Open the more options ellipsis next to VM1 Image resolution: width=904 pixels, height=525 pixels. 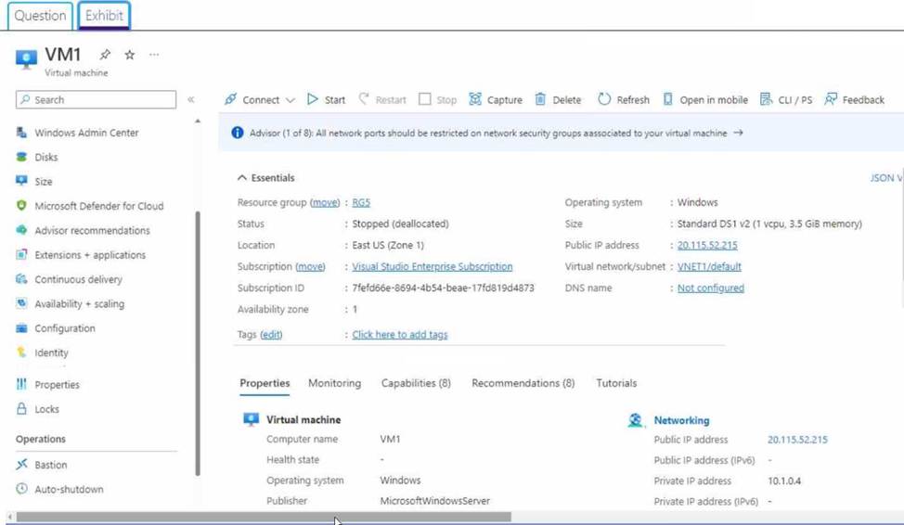point(154,55)
